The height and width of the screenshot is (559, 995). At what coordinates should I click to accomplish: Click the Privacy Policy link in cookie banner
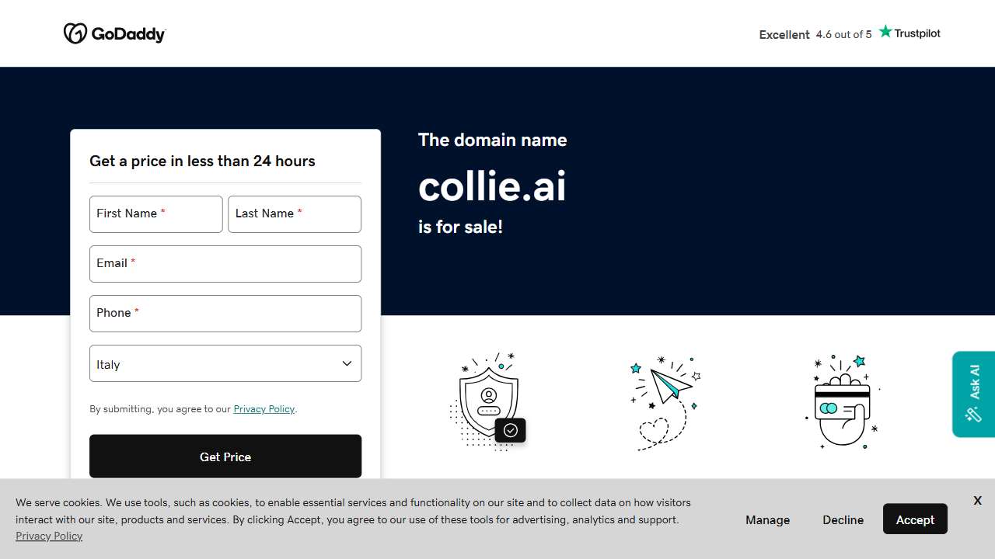[49, 536]
